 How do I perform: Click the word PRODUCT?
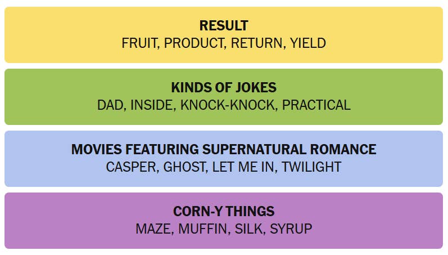(194, 43)
